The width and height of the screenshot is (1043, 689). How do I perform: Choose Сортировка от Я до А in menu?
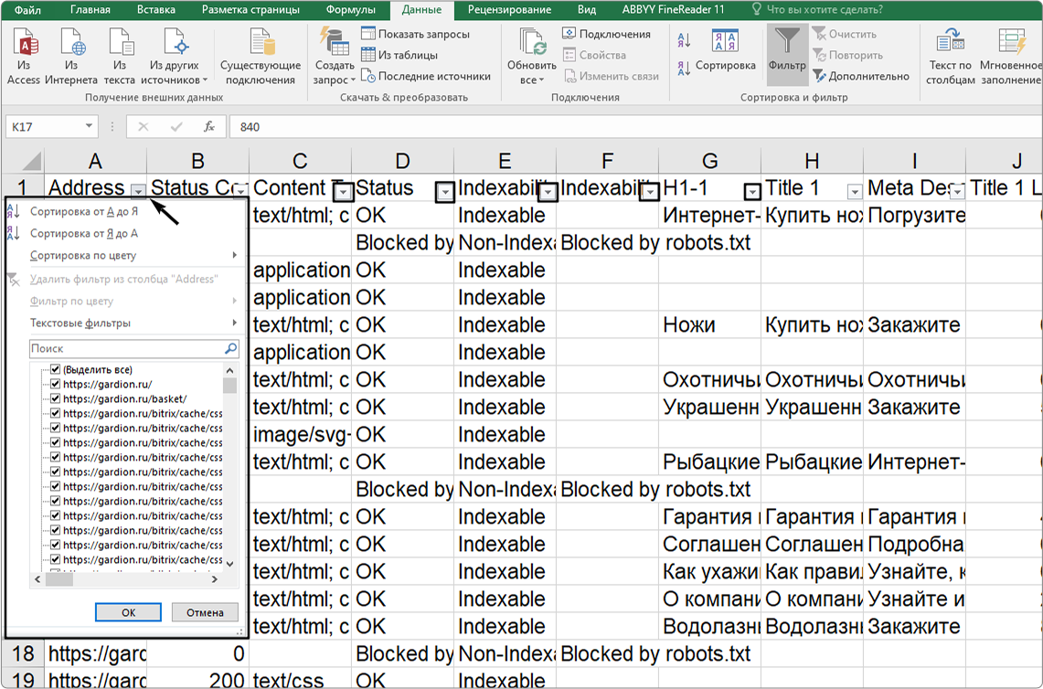point(84,233)
